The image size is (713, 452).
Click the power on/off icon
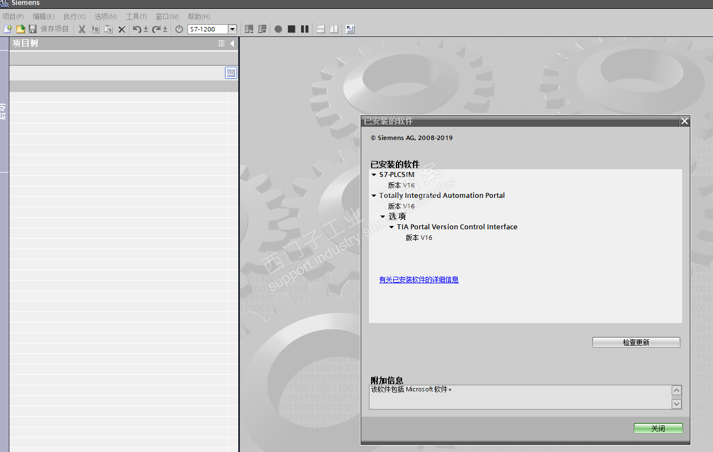179,29
